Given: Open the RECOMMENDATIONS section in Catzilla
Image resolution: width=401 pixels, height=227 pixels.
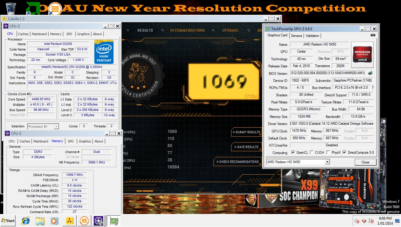Looking at the screenshot, I should click(x=188, y=30).
